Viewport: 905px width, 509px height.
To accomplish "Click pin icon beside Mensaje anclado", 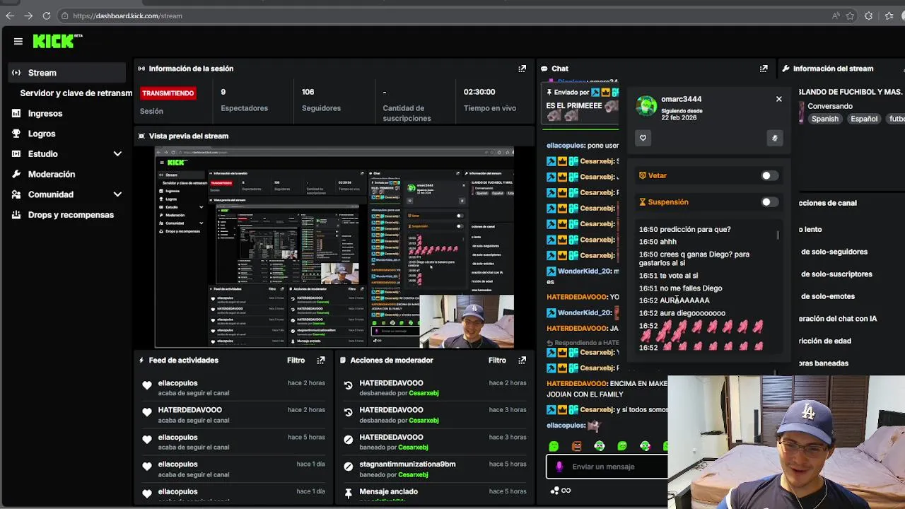I will click(x=348, y=493).
